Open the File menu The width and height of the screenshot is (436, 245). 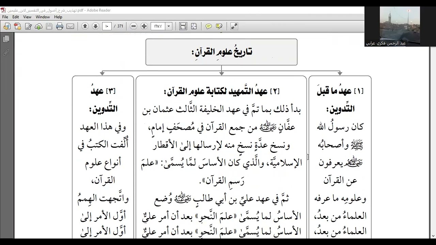click(x=5, y=17)
